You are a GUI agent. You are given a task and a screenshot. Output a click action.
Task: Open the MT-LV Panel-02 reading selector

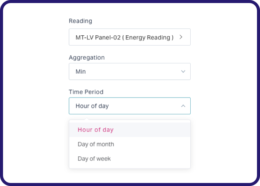coord(130,37)
